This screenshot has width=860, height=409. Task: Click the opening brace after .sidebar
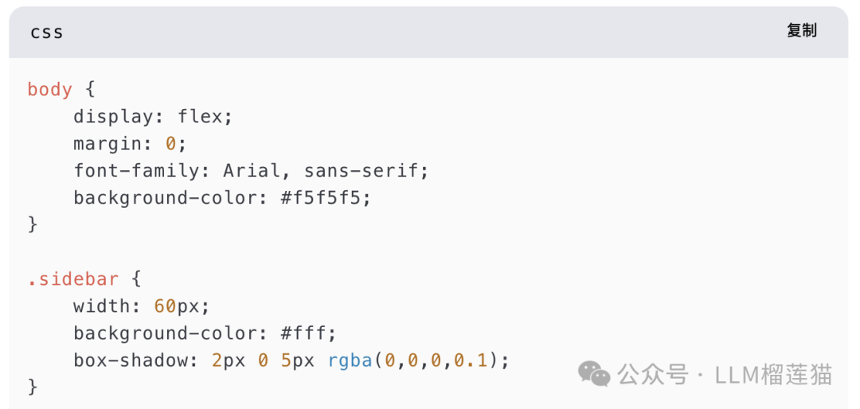click(136, 279)
